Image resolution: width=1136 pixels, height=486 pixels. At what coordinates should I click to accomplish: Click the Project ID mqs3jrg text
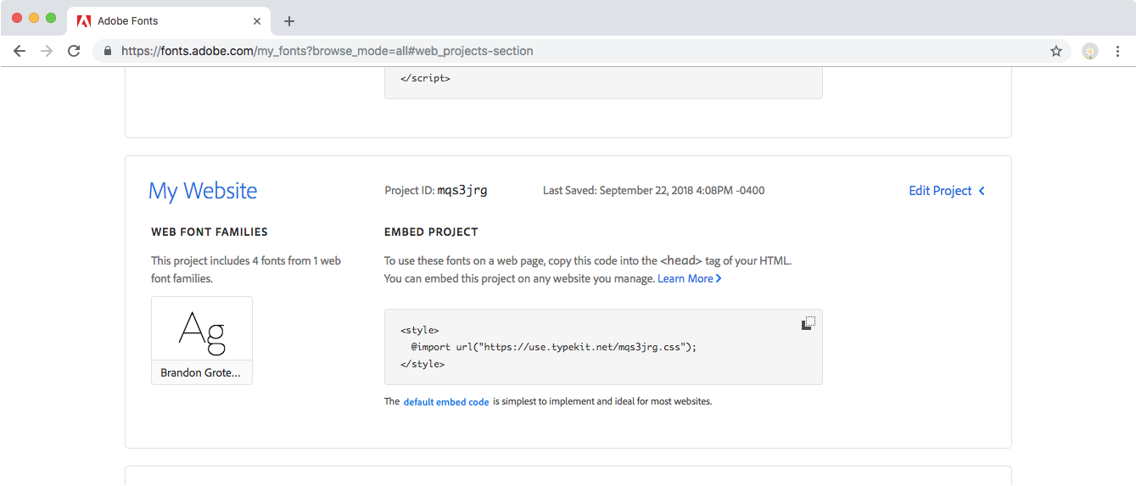(462, 191)
